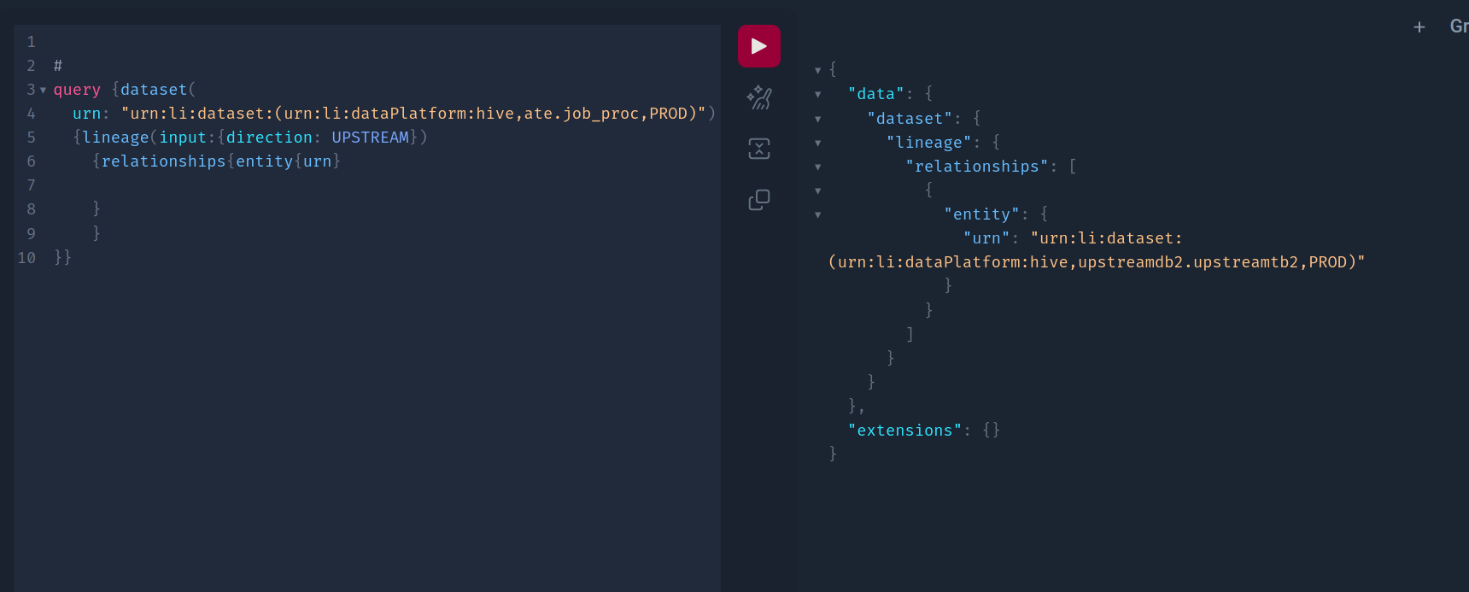Collapse the first relationships array item
This screenshot has height=592, width=1469.
pyautogui.click(x=817, y=190)
